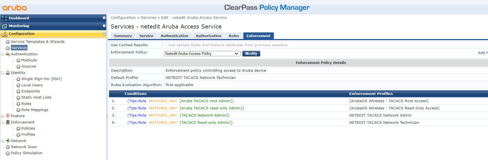Toggle the Monitoring section arrow
Image resolution: width=488 pixels, height=160 pixels.
click(x=104, y=26)
